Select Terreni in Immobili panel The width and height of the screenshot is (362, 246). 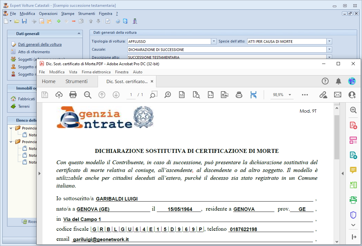coord(24,106)
